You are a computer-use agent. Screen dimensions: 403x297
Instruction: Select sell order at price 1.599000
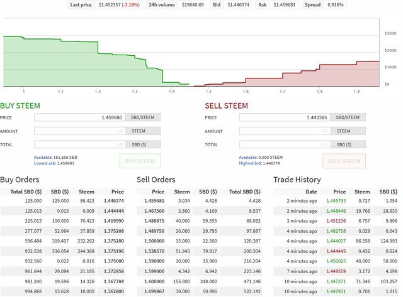[x=200, y=271]
